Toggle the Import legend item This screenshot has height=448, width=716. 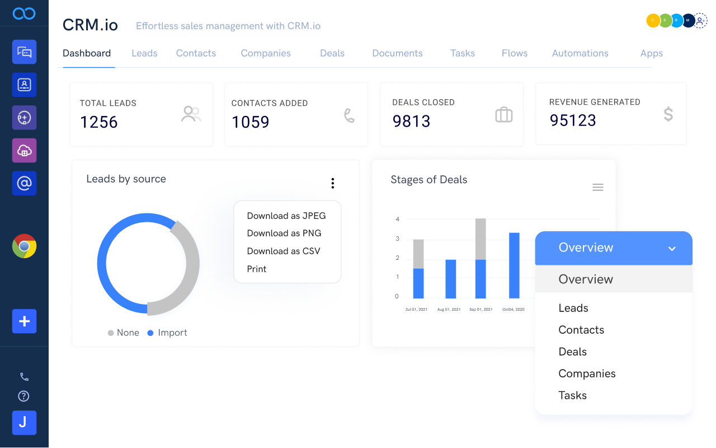pos(167,333)
